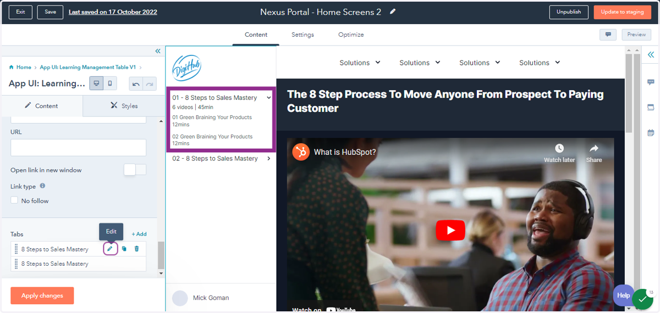Open comments icon next to Preview
This screenshot has height=313, width=660.
[x=608, y=35]
